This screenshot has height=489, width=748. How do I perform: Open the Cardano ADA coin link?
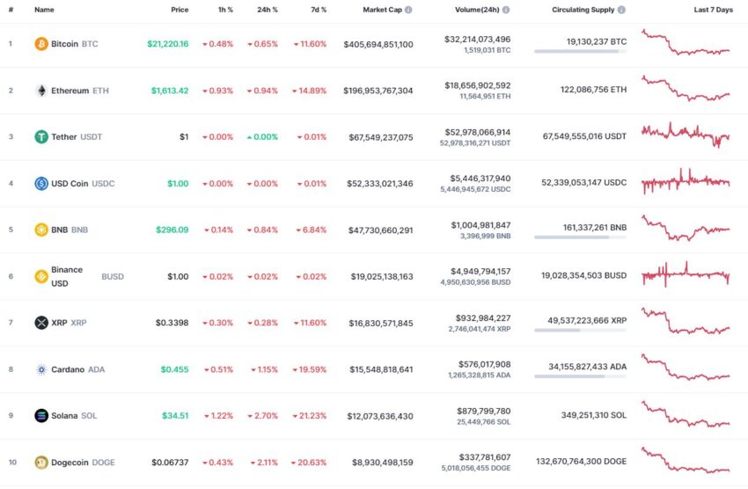pos(77,369)
